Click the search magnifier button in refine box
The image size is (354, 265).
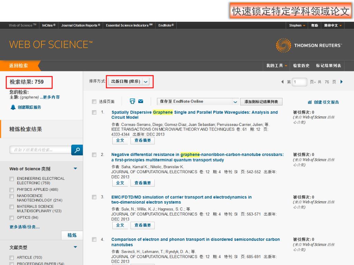pos(77,150)
